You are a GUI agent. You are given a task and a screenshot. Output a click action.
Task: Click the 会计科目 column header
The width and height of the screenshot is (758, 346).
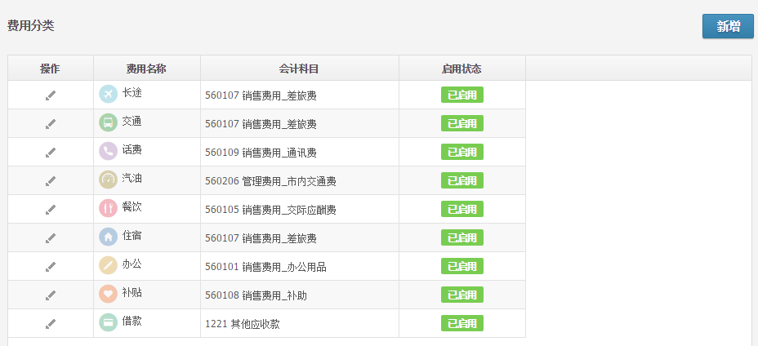[299, 69]
